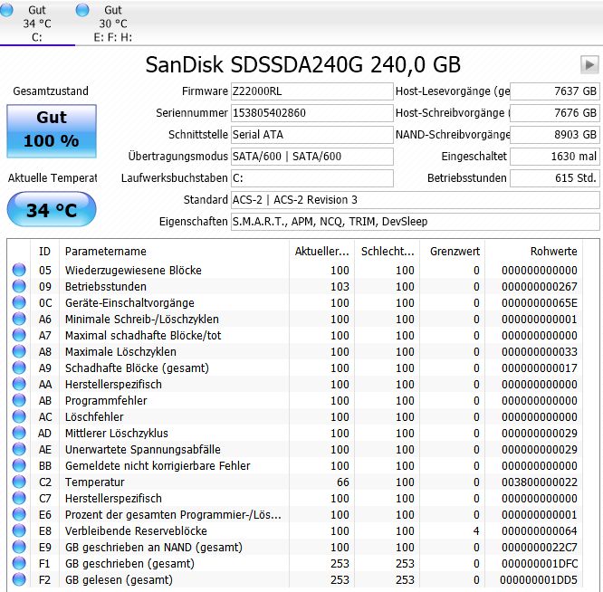Click status orb of row A8 Maximale Löschzyklen
603x592 pixels.
pos(19,351)
